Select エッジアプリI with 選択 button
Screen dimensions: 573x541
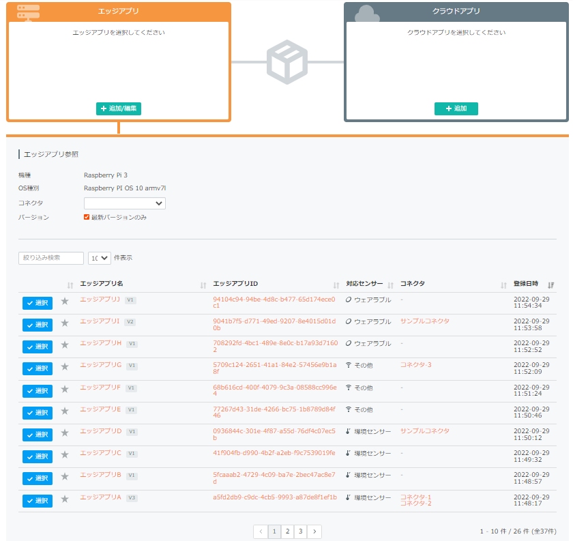[38, 325]
